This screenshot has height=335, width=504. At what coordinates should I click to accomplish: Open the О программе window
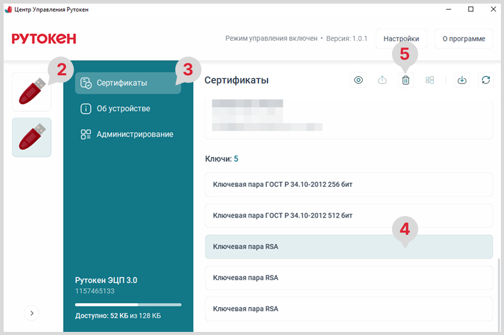pos(464,38)
